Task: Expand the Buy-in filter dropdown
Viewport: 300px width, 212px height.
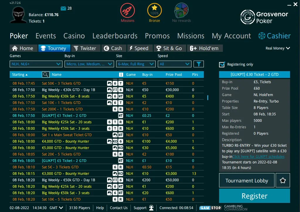Action: 89,64
